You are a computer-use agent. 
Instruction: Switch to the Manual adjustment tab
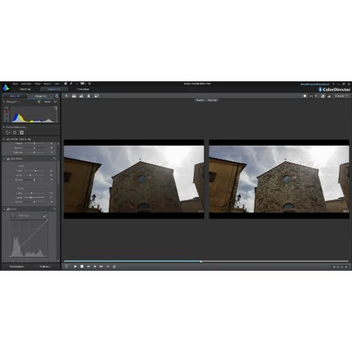pos(15,96)
